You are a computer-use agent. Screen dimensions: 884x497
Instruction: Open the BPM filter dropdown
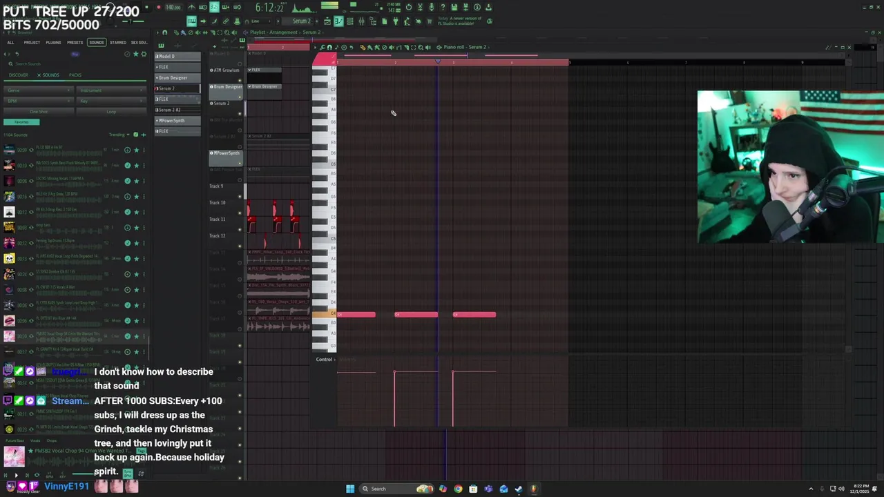(39, 101)
